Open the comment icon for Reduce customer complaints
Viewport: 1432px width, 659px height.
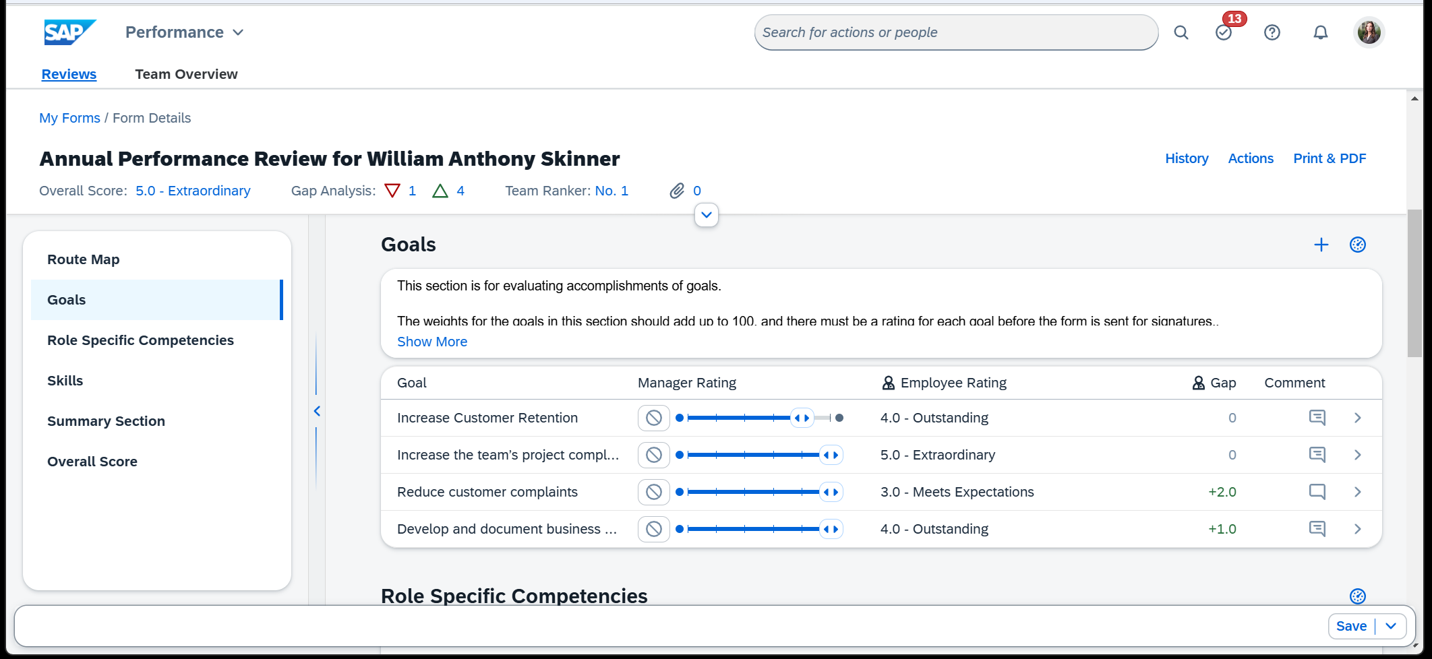point(1317,492)
